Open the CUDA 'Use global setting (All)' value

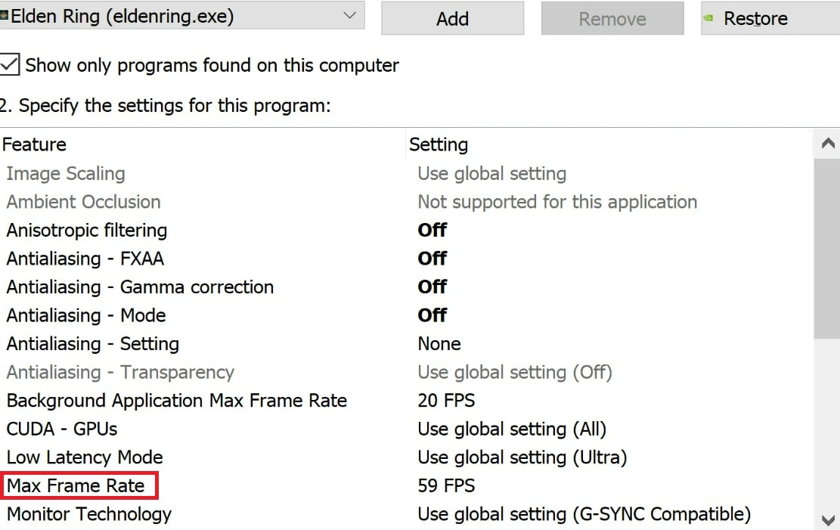(512, 429)
